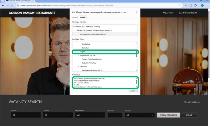Go back to the previous page

(3, 5)
